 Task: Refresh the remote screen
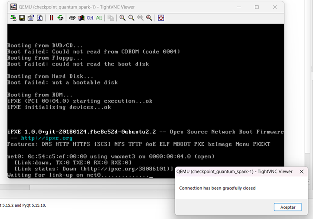(60, 18)
